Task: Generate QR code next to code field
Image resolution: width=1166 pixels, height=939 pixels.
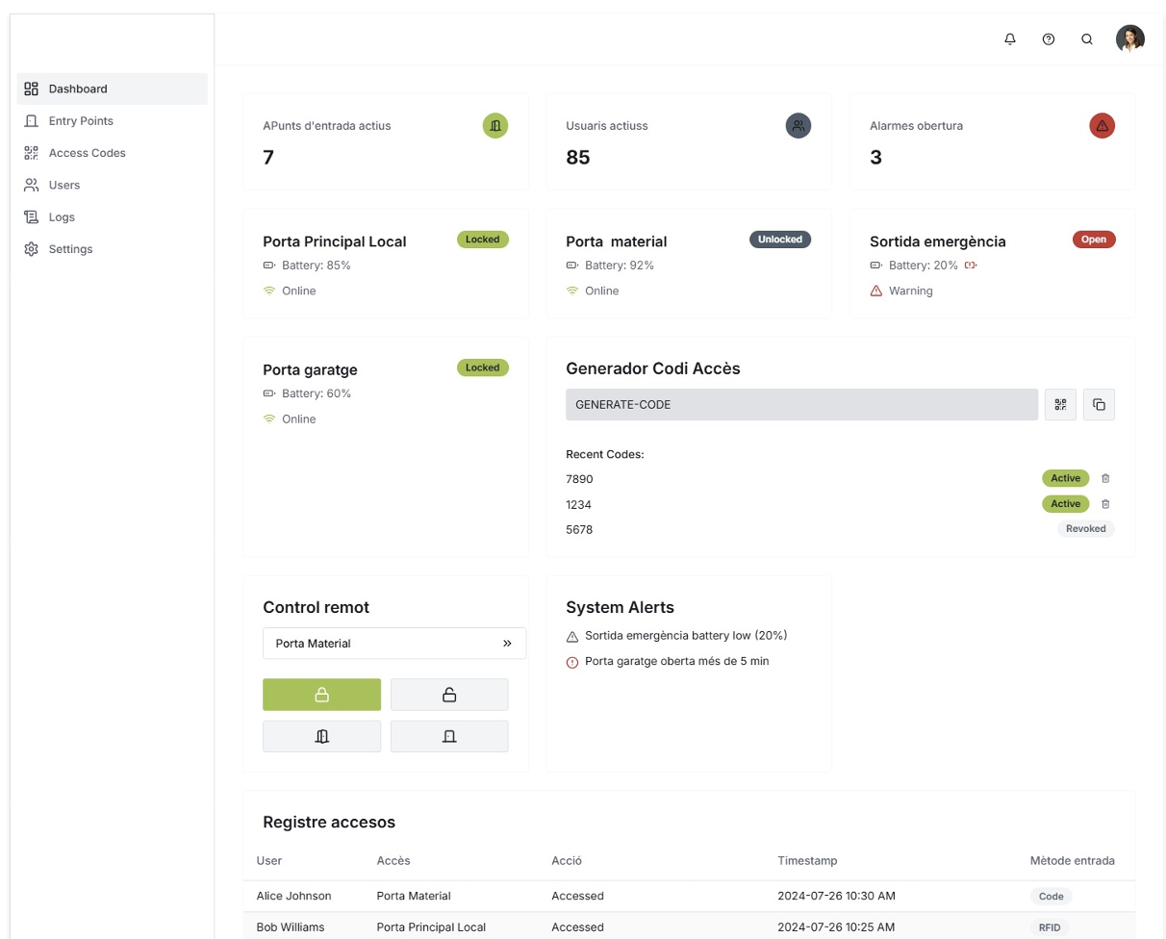Action: (1060, 405)
